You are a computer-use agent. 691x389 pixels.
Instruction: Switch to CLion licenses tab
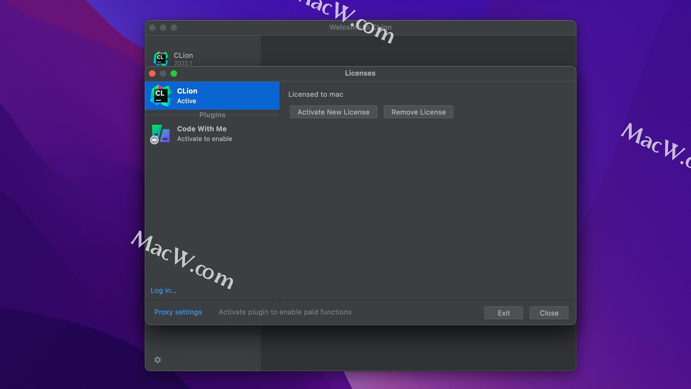(x=212, y=95)
